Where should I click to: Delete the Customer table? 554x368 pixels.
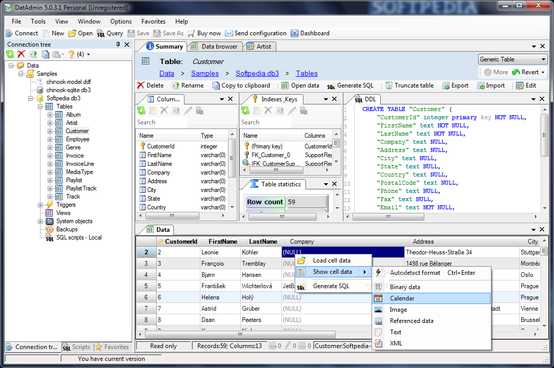150,85
